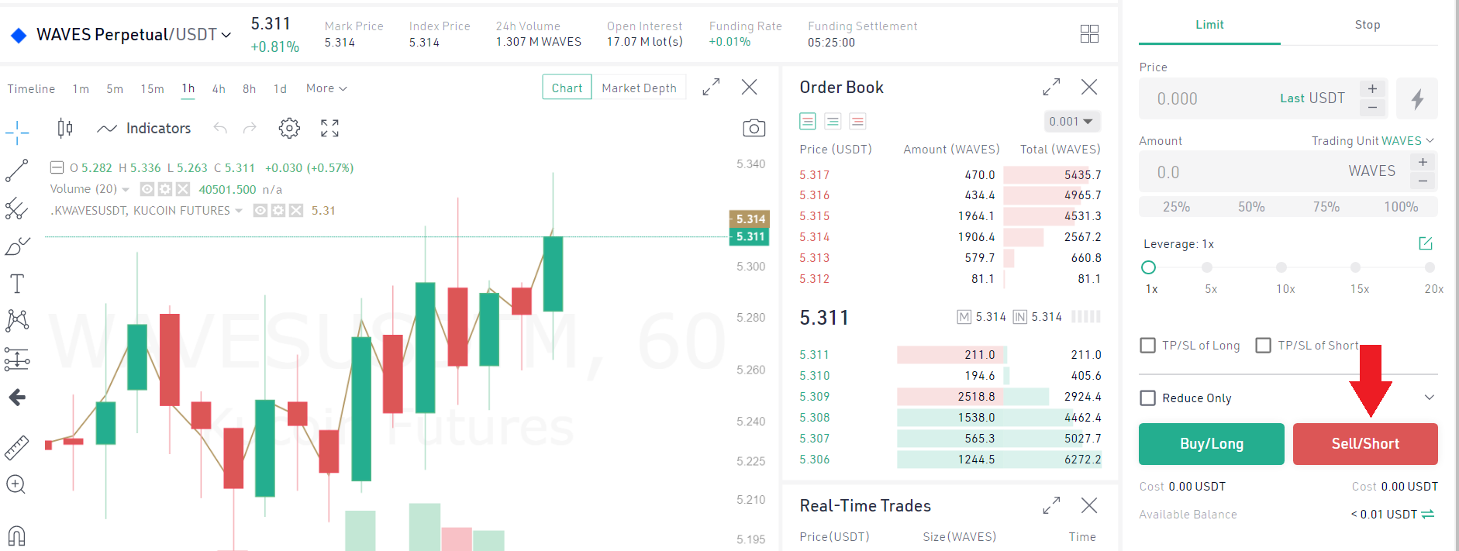Screen dimensions: 1459x551
Task: Open the order book 0.001 precision dropdown
Action: [x=1071, y=122]
